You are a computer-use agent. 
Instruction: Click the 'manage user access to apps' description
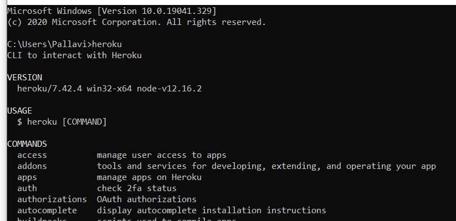coord(162,155)
